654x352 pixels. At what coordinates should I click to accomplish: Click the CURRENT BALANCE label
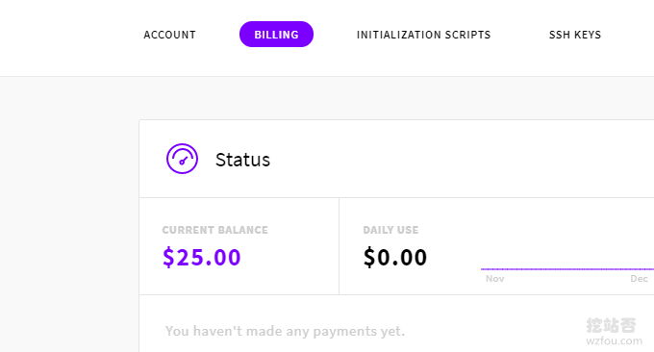click(214, 230)
